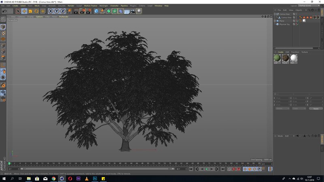Click the Photoshop icon in taskbar
Image resolution: width=324 pixels, height=182 pixels.
tap(94, 178)
